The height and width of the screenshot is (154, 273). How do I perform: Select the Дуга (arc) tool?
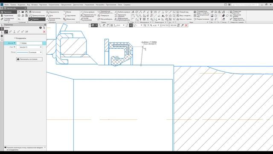[x=49, y=15]
